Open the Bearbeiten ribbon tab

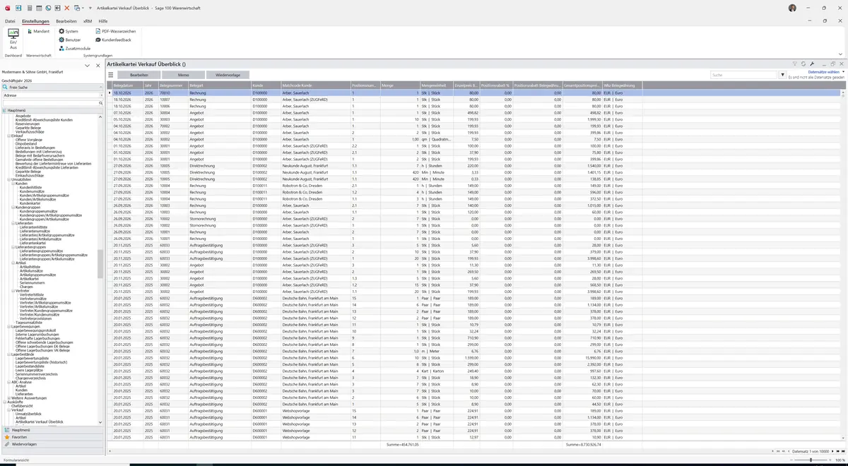66,21
